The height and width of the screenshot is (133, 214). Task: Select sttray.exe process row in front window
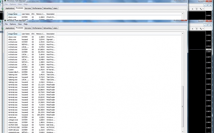(32, 39)
